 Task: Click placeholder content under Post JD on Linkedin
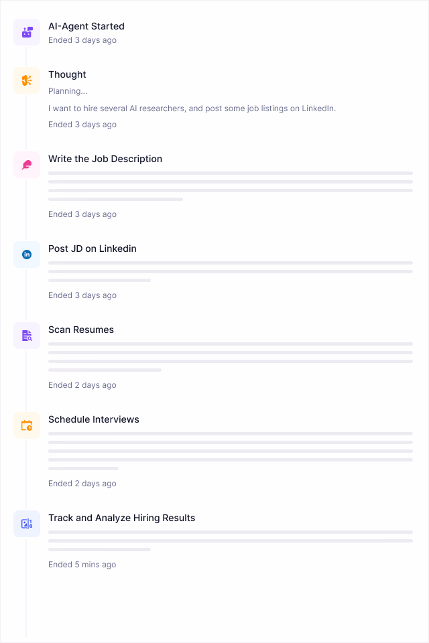point(231,271)
